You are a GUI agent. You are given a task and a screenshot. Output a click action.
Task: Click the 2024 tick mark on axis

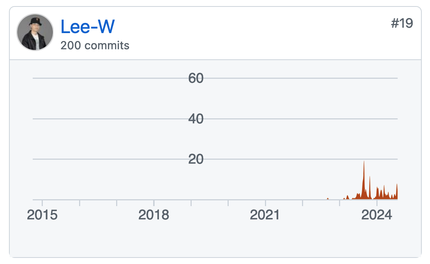tap(377, 203)
